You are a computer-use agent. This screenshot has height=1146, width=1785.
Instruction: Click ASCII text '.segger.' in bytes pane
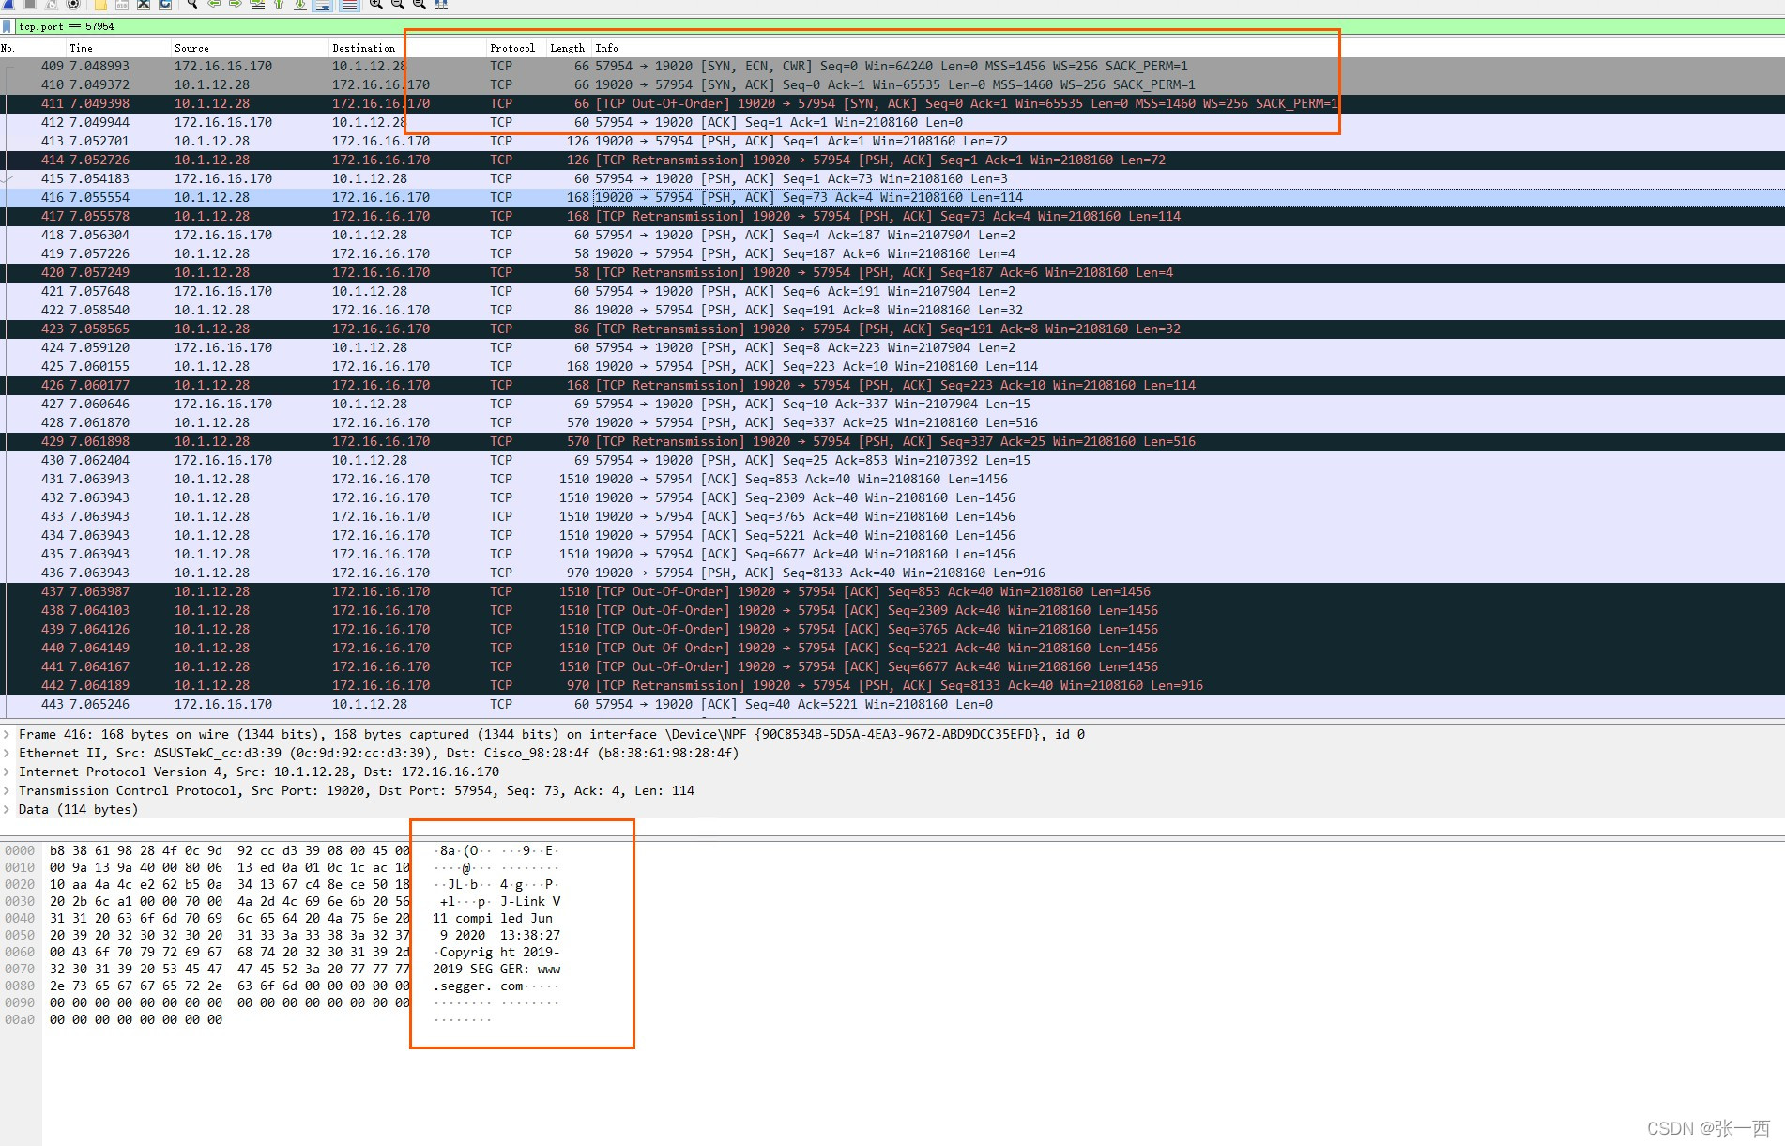tap(463, 986)
